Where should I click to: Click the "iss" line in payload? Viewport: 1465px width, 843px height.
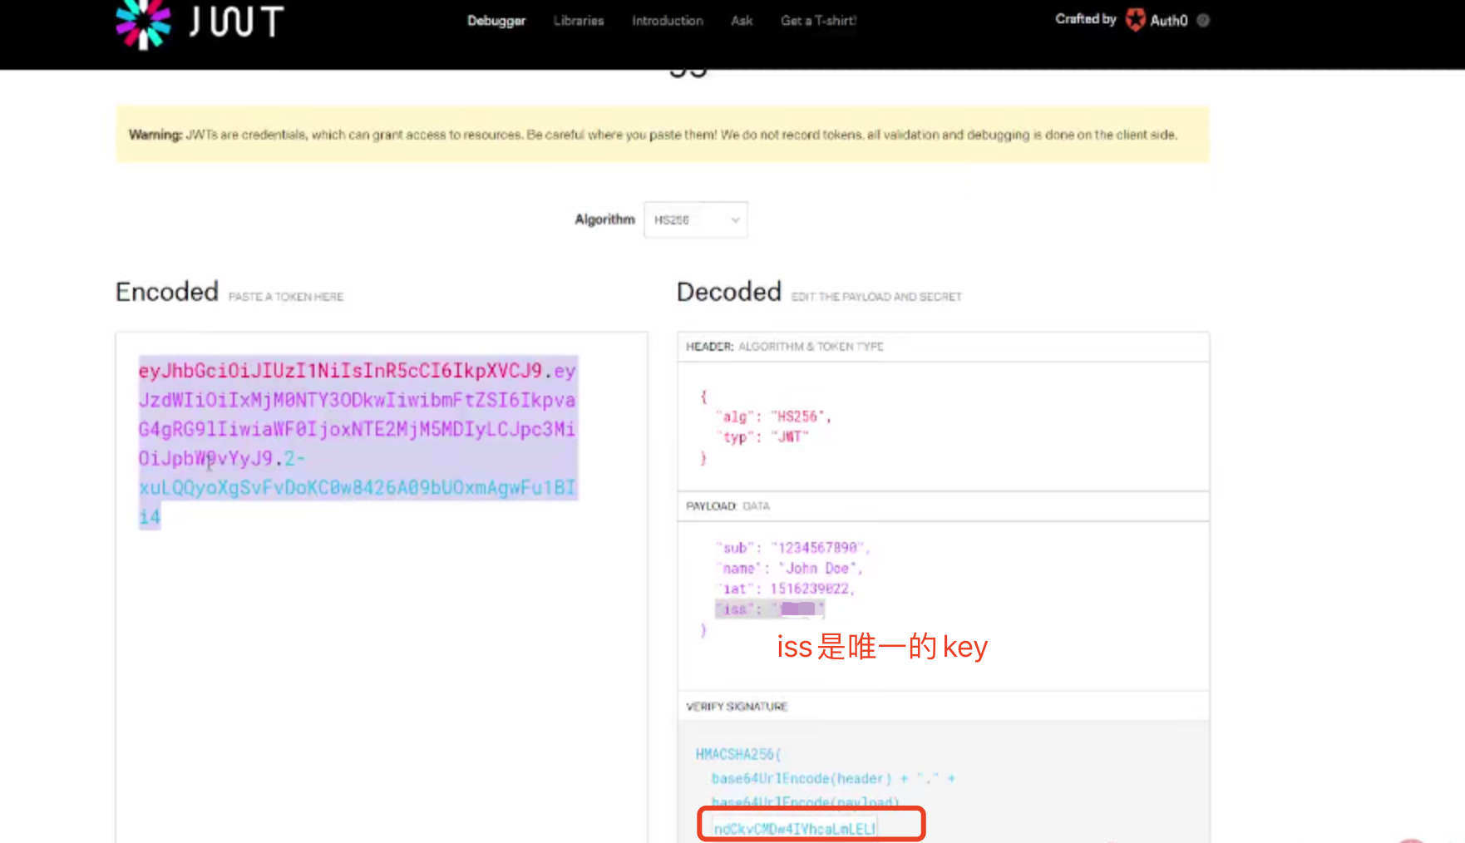[769, 609]
